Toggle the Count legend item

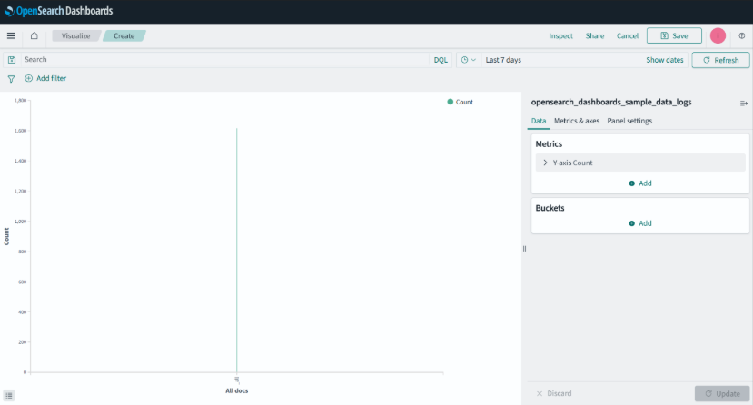460,102
